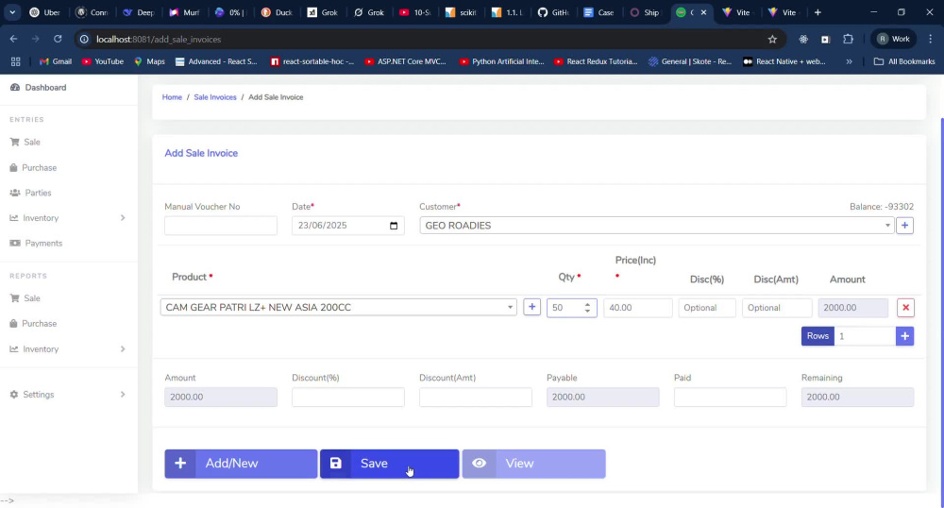Viewport: 944px width, 508px height.
Task: Click the address bar URL
Action: tap(159, 39)
